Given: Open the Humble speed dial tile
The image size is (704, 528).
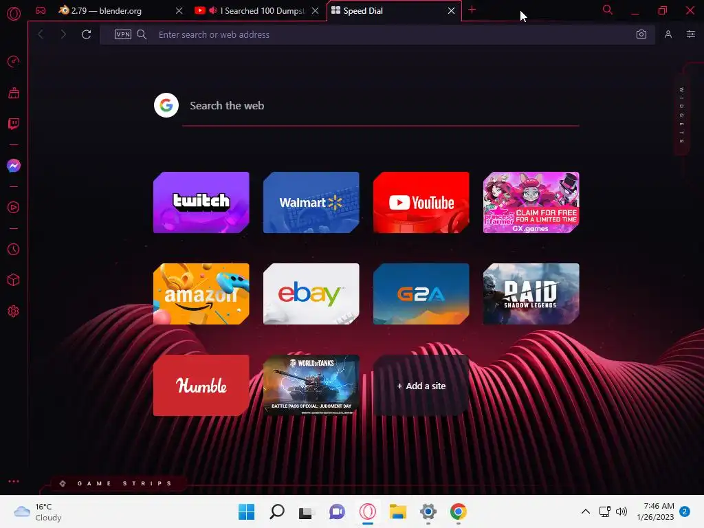Looking at the screenshot, I should [201, 386].
